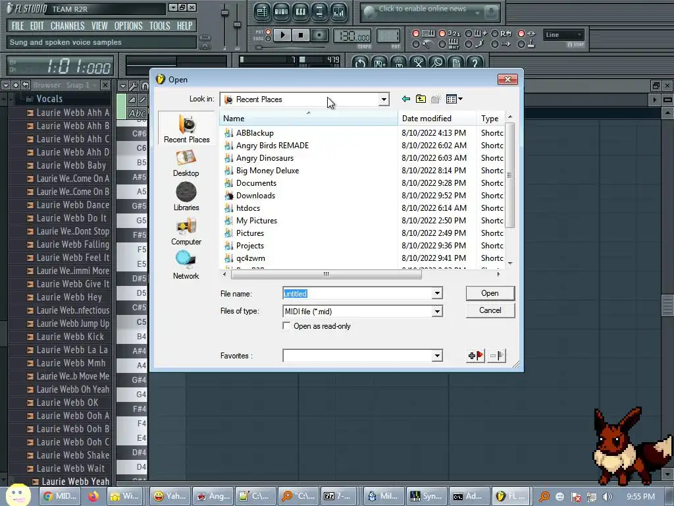Screen dimensions: 674x506
Task: Open the HELP menu
Action: 184,26
